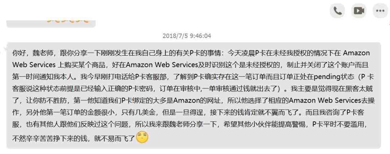
Task: Start a voice call with the phone icon
Action: coord(337,11)
